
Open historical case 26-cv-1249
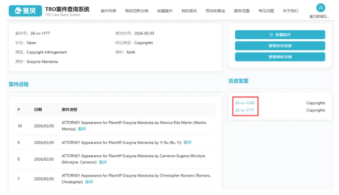coord(245,103)
